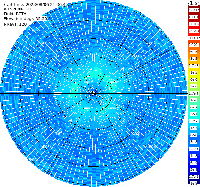Click the lower-left 2.00km range label
This screenshot has width=200, height=187.
click(x=74, y=121)
